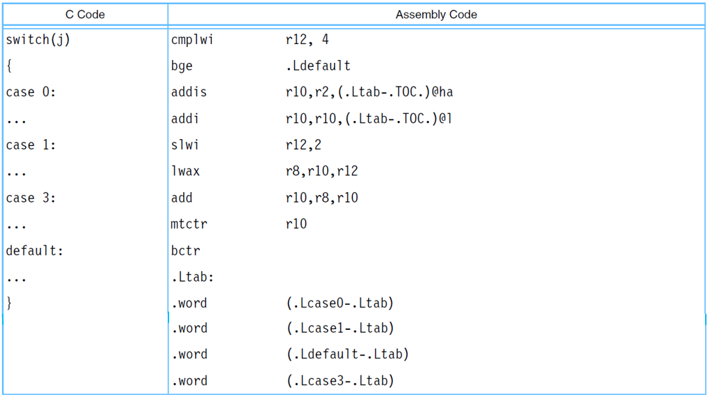Click the (.Lcase0-.Ltab) table entry
Screen dimensions: 710x399
pyautogui.click(x=340, y=304)
